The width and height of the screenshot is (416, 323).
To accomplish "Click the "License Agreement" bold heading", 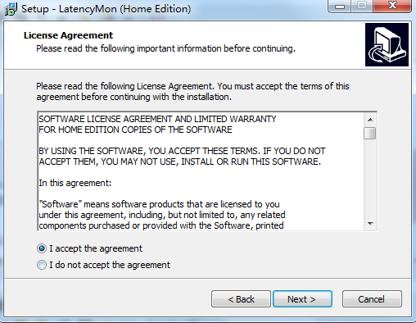I will point(68,35).
